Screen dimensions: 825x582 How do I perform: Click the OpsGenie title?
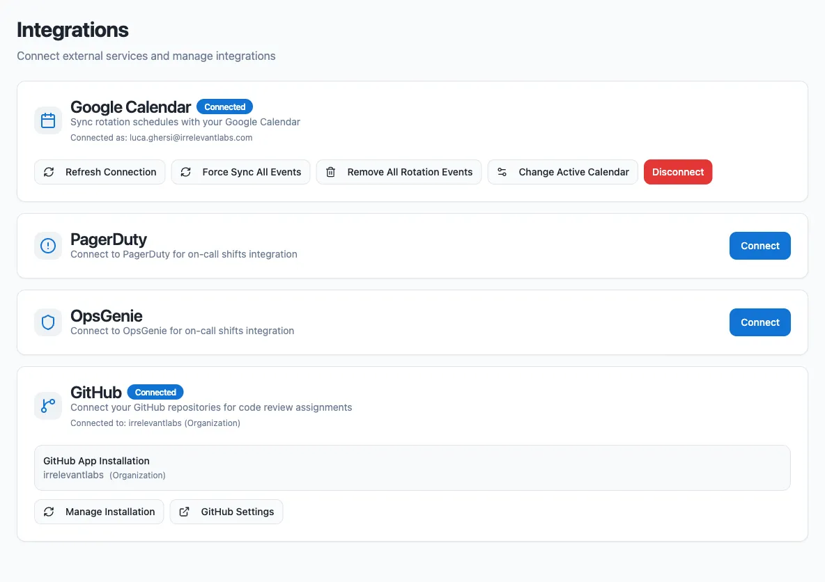107,315
